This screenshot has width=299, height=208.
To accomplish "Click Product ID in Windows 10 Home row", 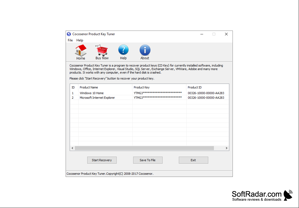I will pyautogui.click(x=206, y=93).
